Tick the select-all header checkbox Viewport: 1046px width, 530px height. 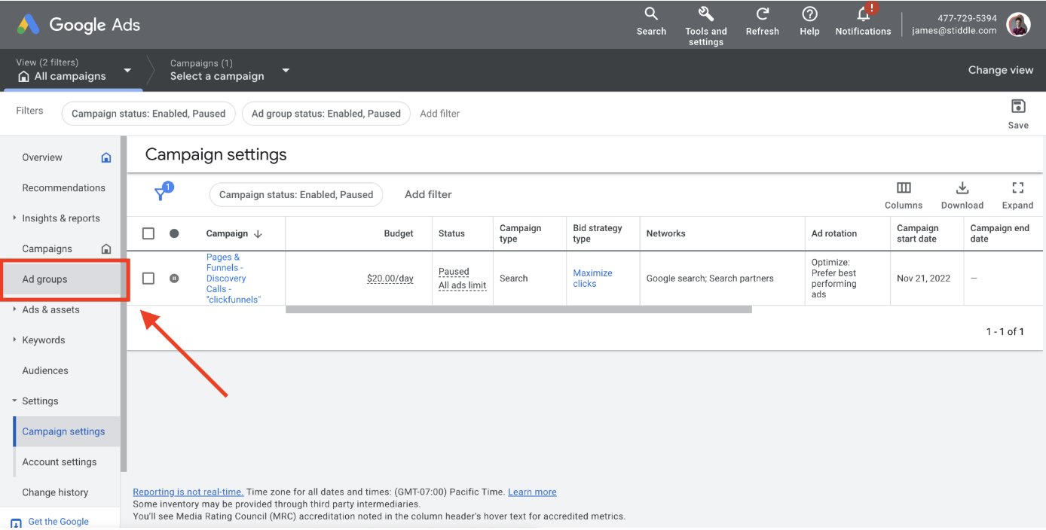click(x=148, y=233)
